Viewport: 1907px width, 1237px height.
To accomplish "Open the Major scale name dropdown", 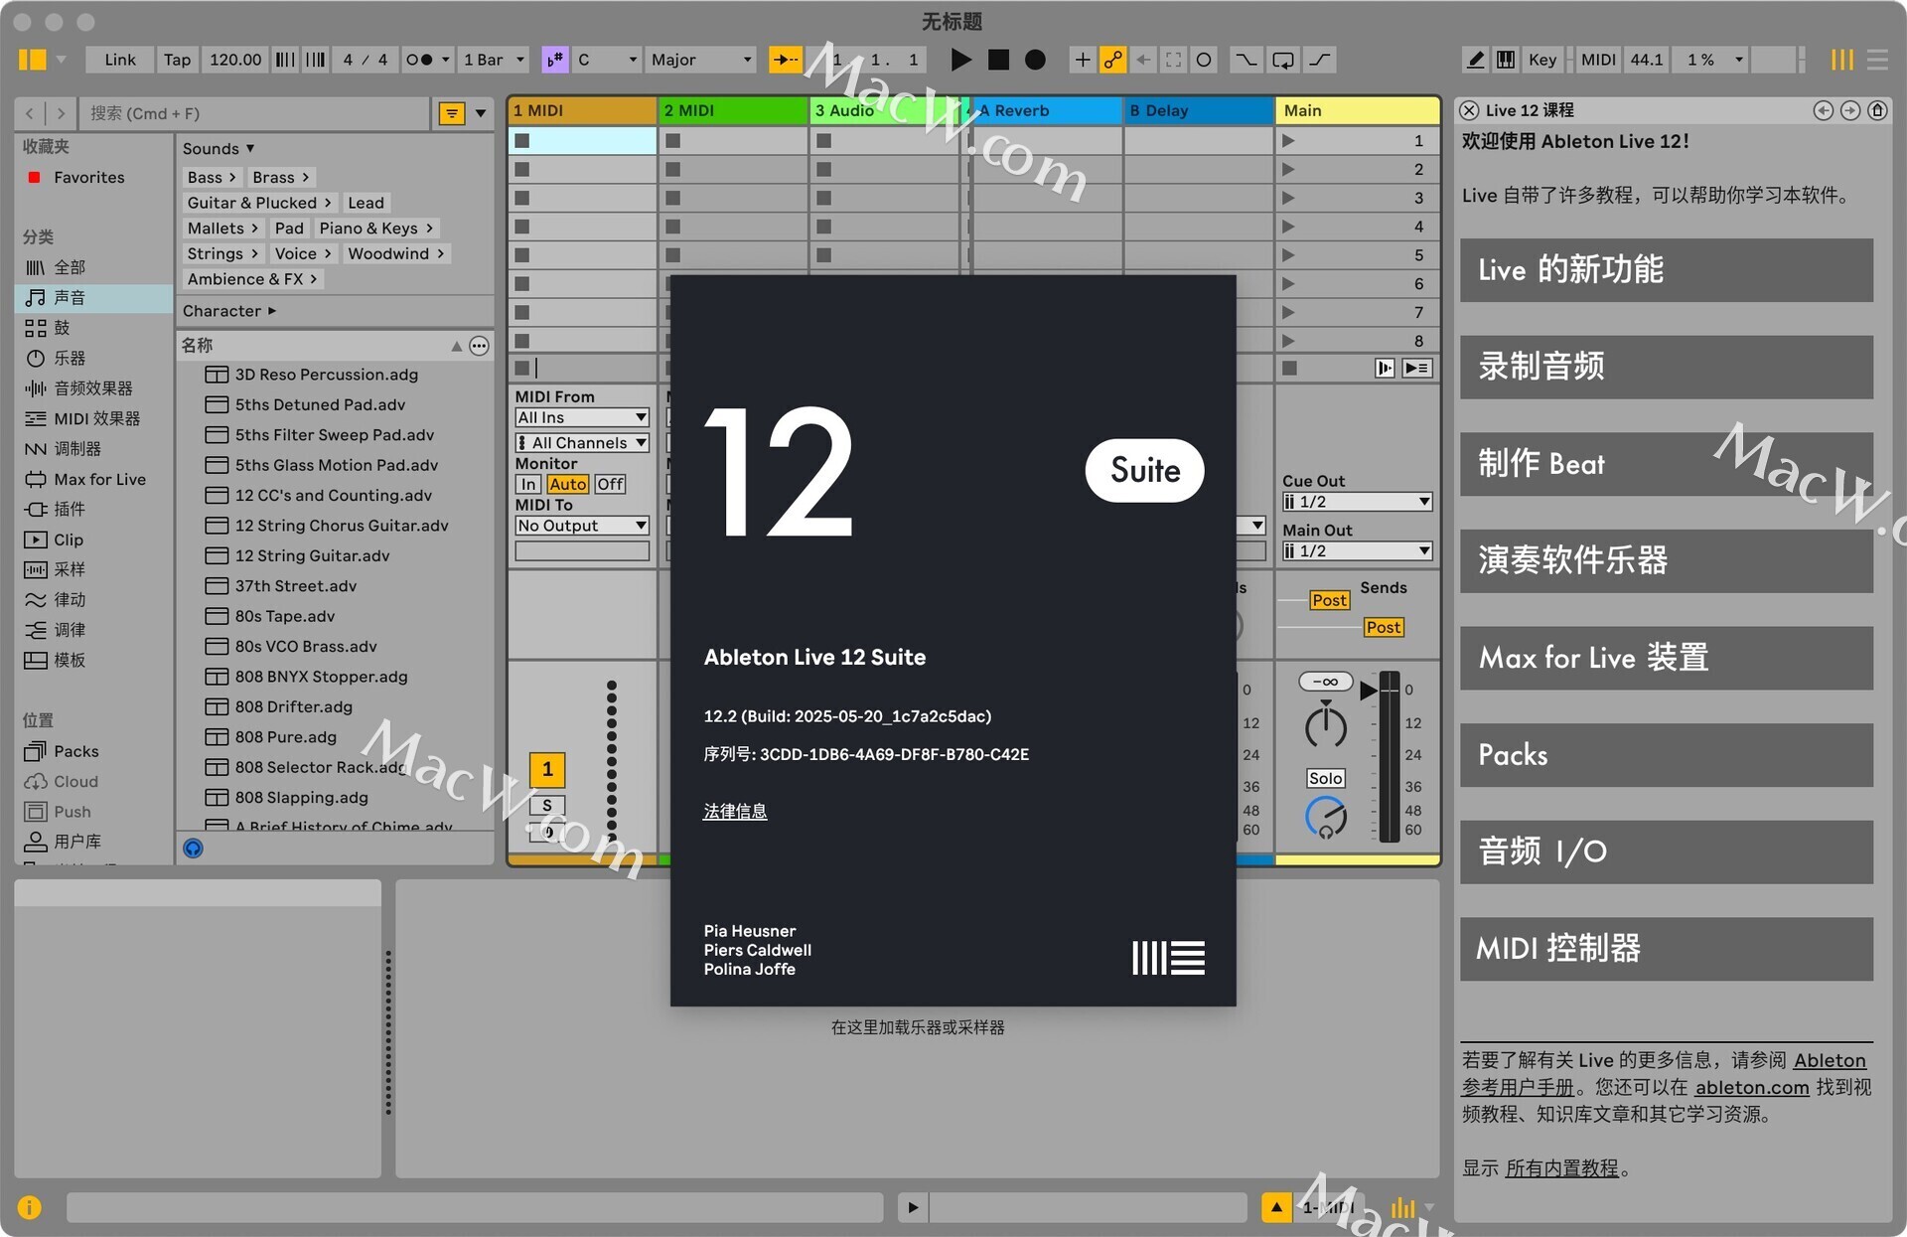I will (x=701, y=60).
